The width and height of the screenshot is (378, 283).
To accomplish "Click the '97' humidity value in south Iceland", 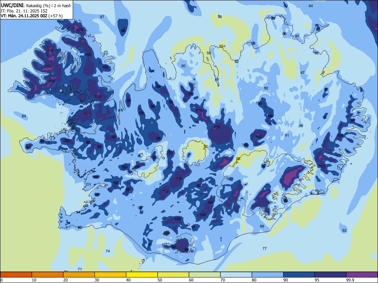I will click(x=193, y=227).
